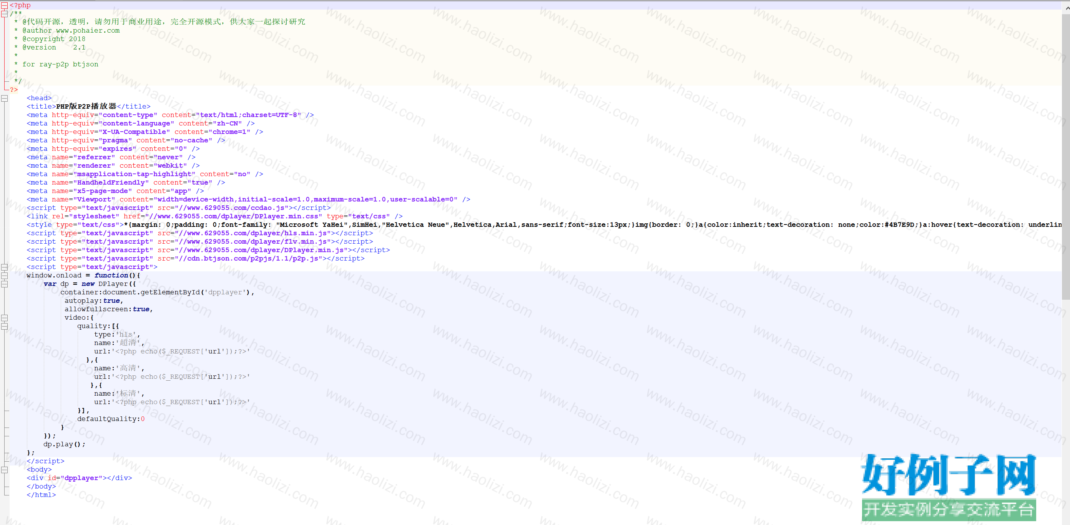Click the meta 'pragma' no-cache line
The image size is (1070, 525).
126,140
